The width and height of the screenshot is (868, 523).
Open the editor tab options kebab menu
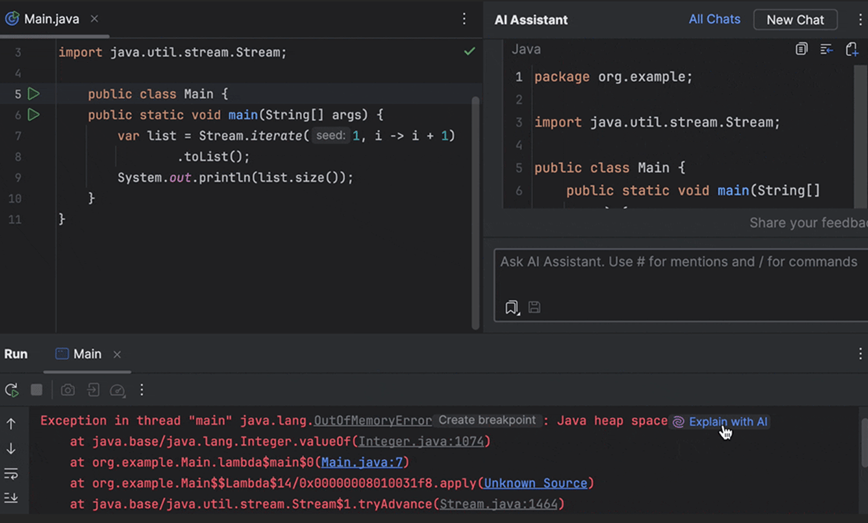point(464,19)
